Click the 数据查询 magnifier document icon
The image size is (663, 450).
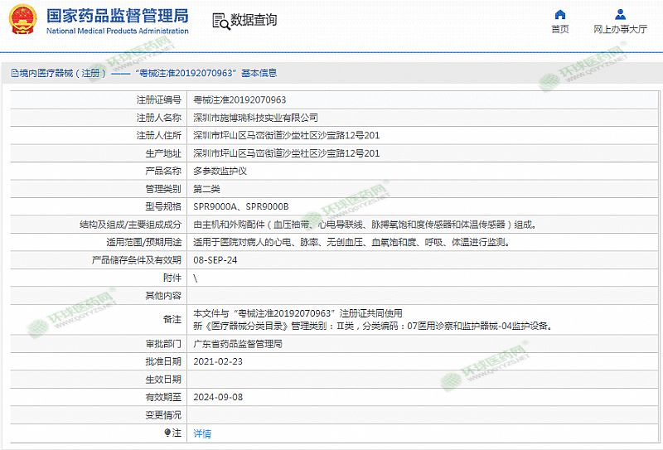click(220, 21)
